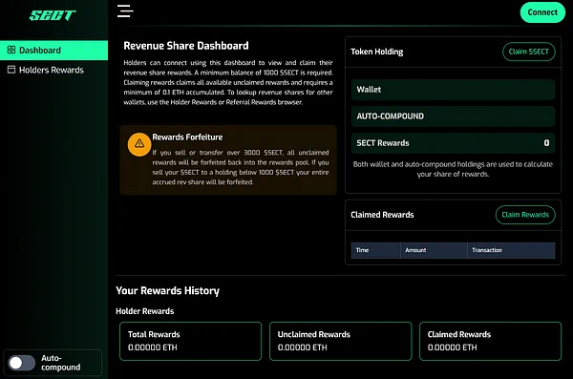Click the Rewards Forfeiture title

click(x=187, y=137)
